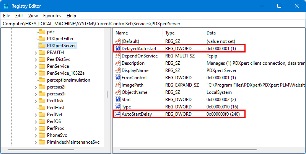Click the string icon beside DependOnService

click(x=118, y=56)
